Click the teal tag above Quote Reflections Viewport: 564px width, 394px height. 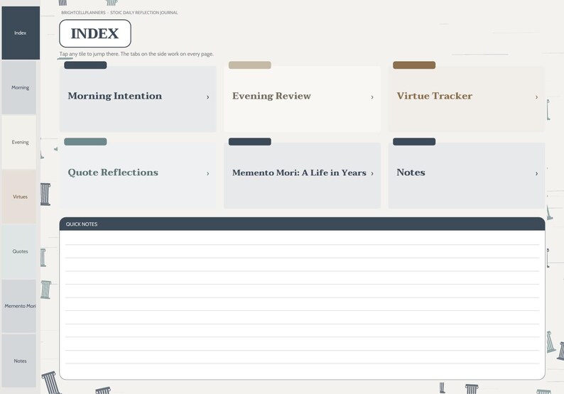point(86,142)
